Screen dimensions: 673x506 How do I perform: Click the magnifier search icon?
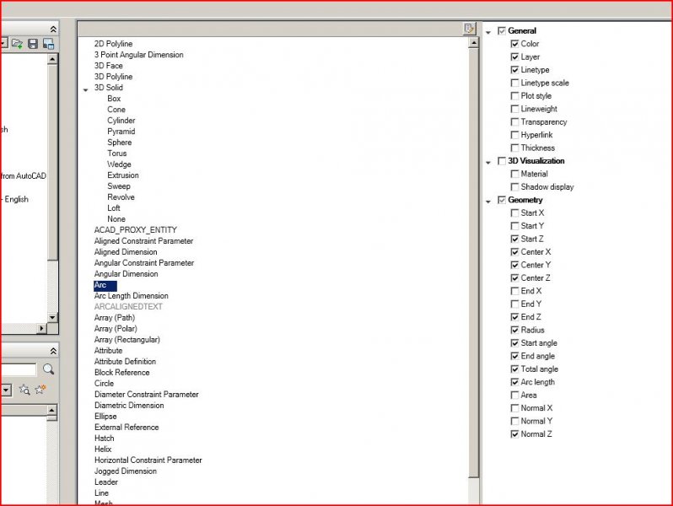[48, 369]
